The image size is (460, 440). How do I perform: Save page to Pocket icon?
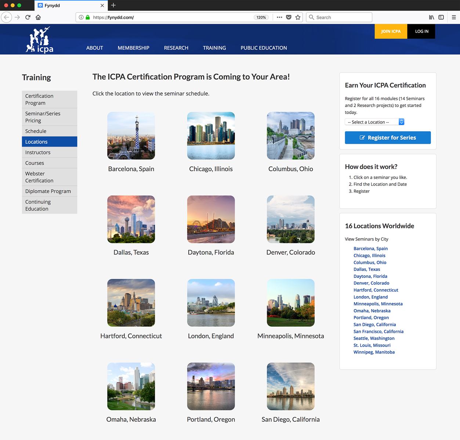(289, 17)
